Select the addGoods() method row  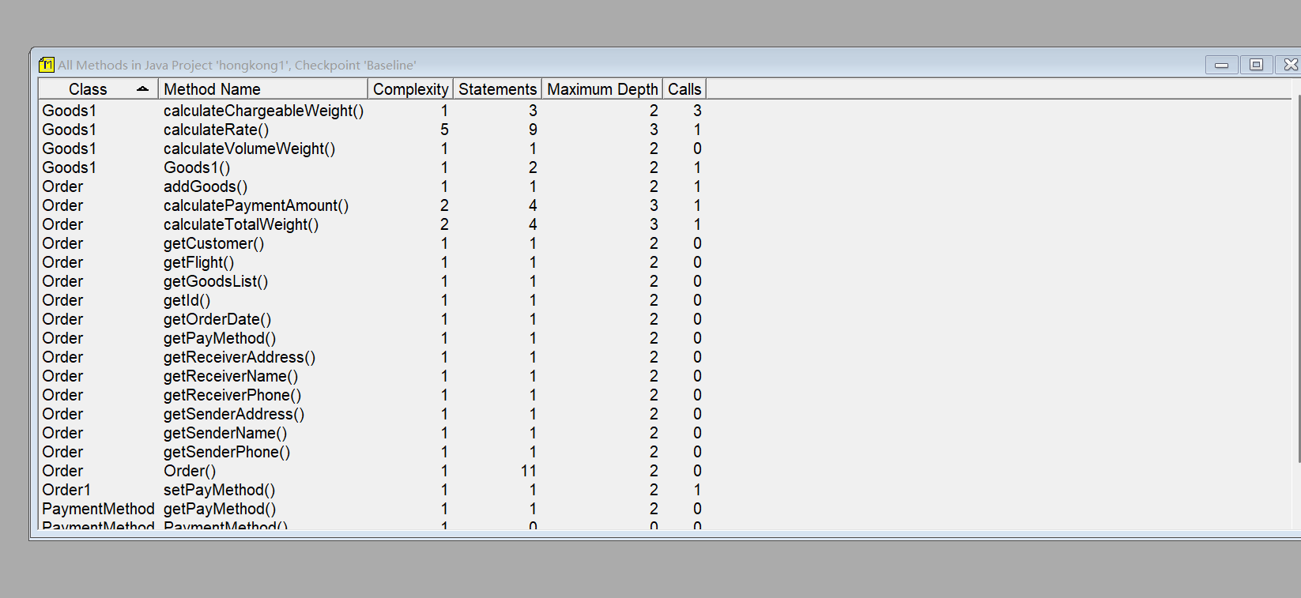[x=371, y=186]
